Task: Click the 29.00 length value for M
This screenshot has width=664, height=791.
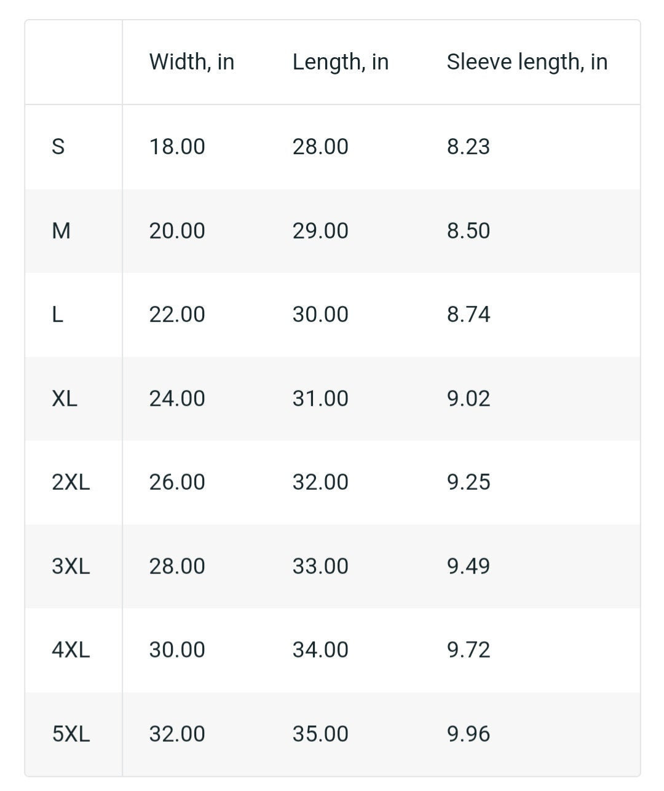Action: [320, 230]
